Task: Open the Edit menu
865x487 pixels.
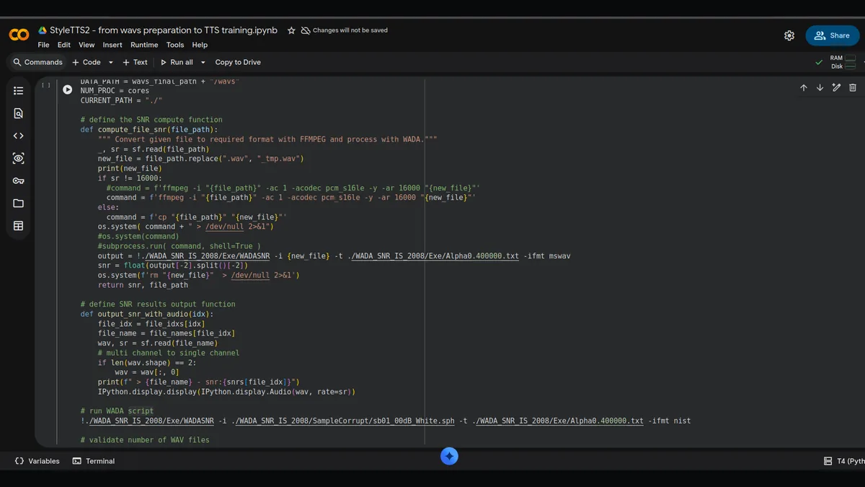Action: pos(64,45)
